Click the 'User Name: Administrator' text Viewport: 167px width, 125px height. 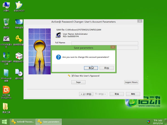(x=75, y=34)
